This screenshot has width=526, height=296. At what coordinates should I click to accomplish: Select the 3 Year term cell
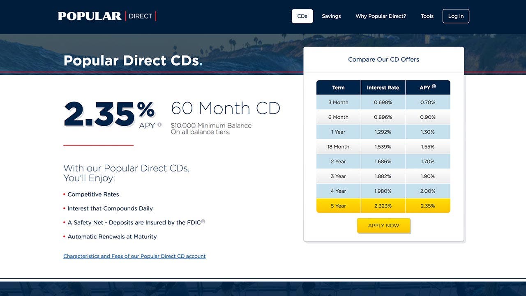338,176
